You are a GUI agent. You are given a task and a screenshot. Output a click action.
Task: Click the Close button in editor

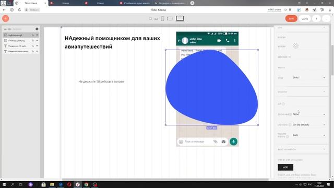pos(305,19)
